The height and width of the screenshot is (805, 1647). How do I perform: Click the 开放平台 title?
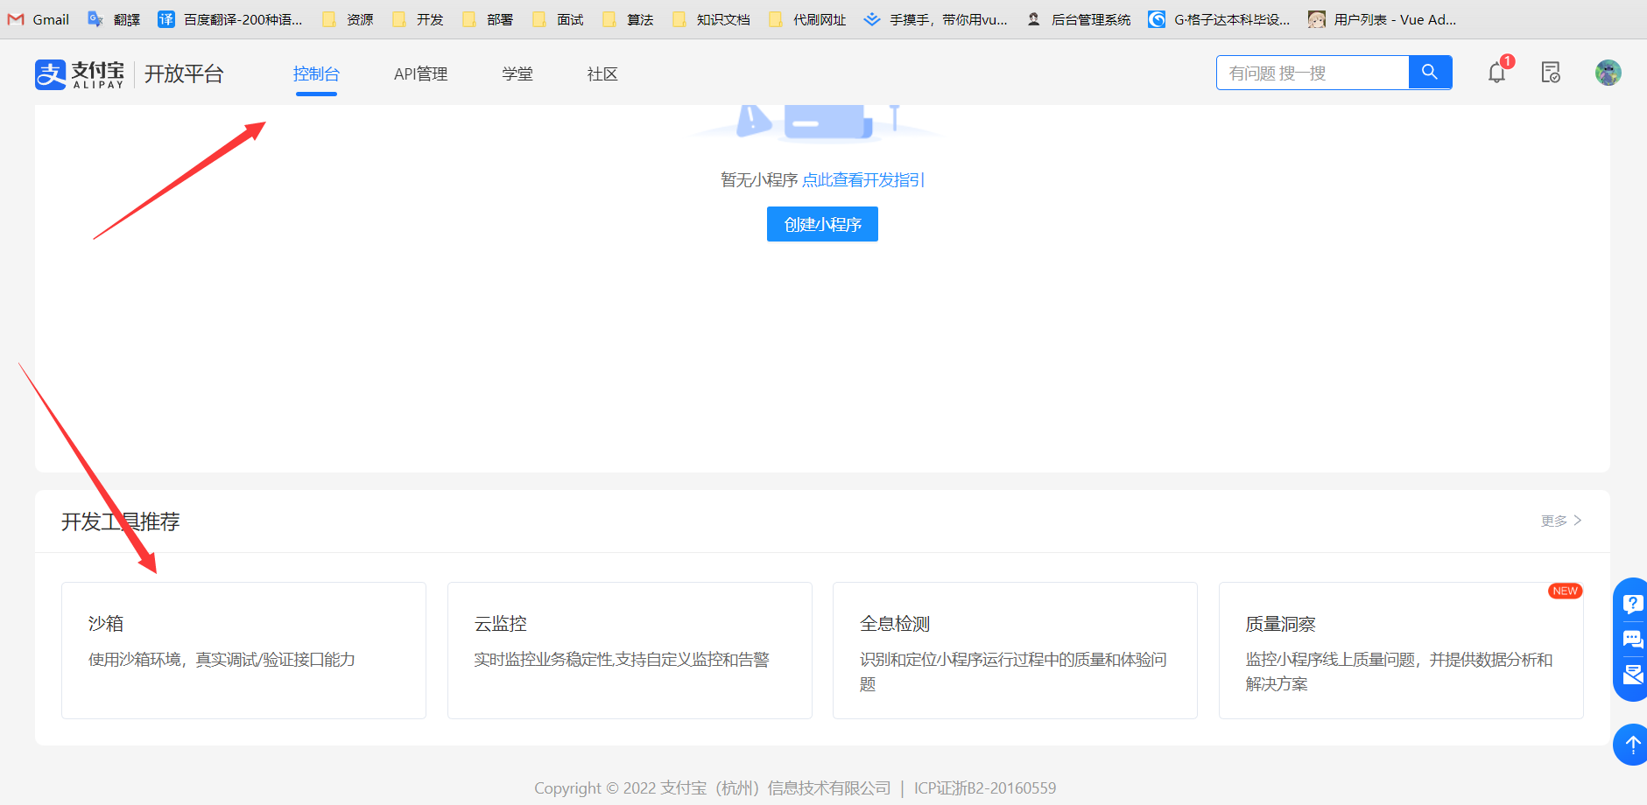pyautogui.click(x=184, y=74)
